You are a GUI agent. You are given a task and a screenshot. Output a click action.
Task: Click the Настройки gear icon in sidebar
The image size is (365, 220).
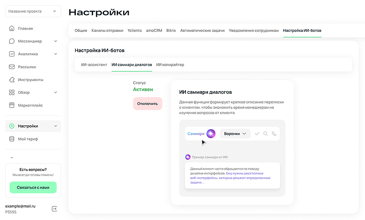tap(12, 126)
